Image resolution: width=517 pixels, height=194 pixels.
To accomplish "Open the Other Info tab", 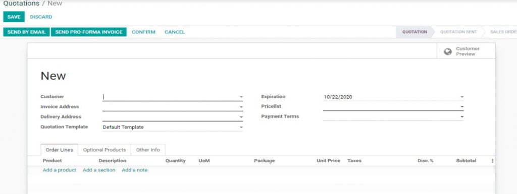I will pos(148,150).
